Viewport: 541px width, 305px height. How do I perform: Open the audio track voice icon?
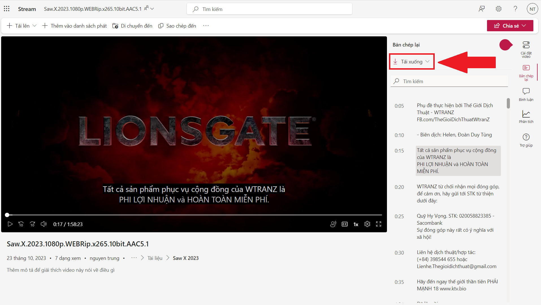pos(333,224)
